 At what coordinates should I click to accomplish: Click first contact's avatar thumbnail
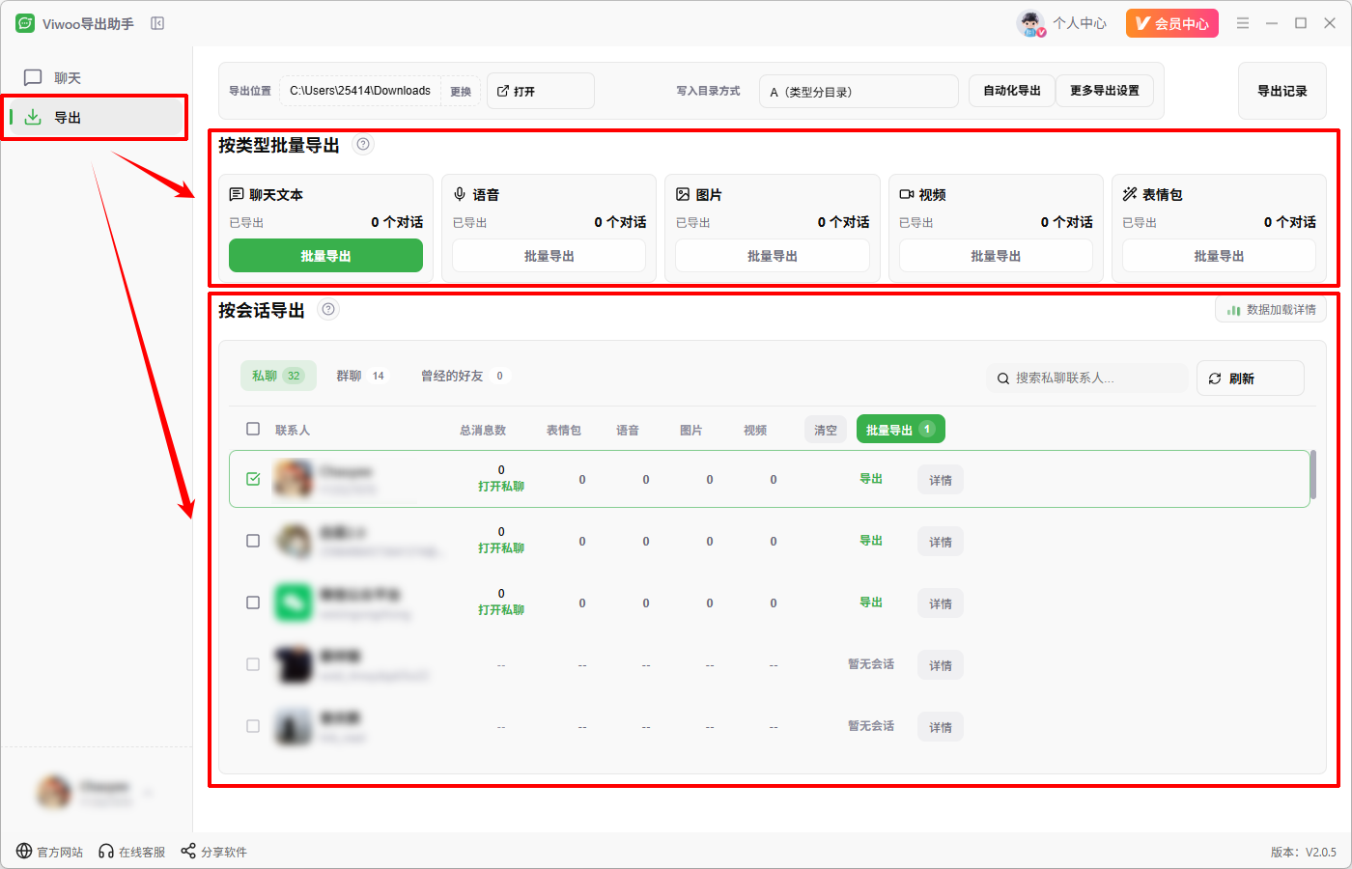pos(294,479)
